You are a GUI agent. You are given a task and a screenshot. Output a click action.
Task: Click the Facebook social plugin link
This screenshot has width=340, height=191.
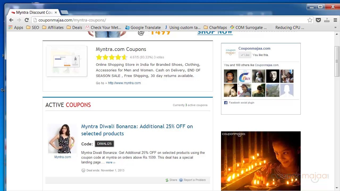tap(241, 103)
